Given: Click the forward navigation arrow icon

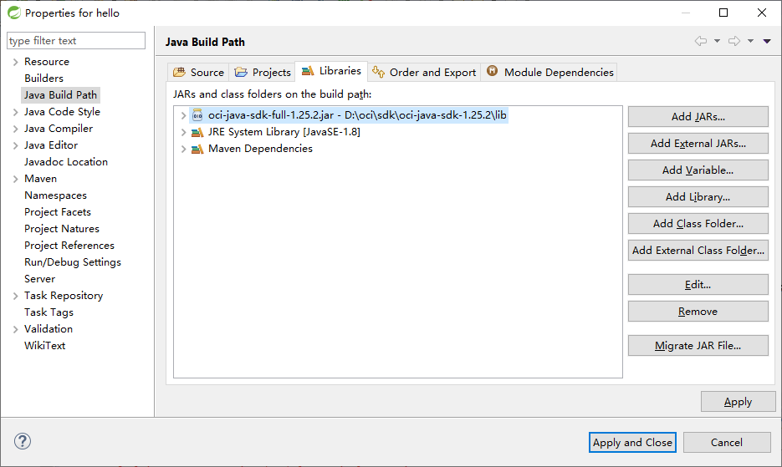Looking at the screenshot, I should 734,42.
